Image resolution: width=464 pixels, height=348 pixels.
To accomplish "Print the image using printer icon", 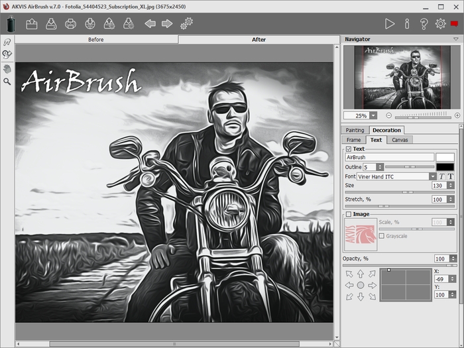I will pos(70,24).
